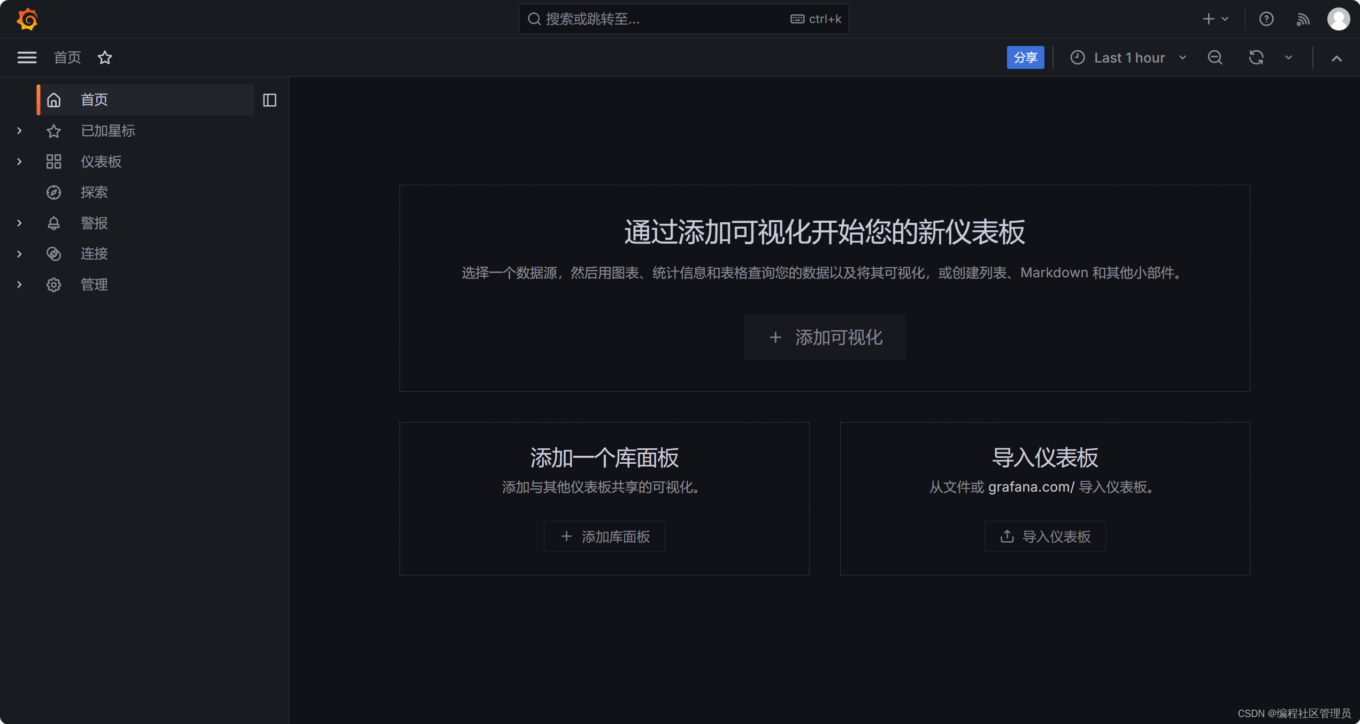This screenshot has height=724, width=1360.
Task: Click the Connections plug icon
Action: pyautogui.click(x=54, y=254)
